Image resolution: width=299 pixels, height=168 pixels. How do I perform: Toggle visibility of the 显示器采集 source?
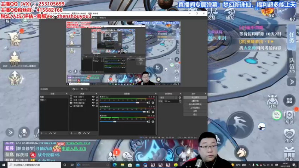point(93,106)
